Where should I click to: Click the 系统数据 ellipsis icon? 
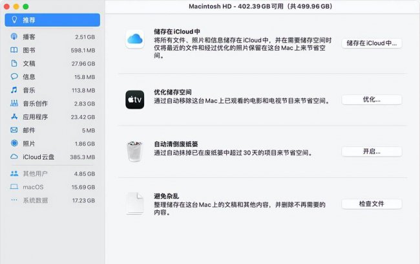click(14, 200)
